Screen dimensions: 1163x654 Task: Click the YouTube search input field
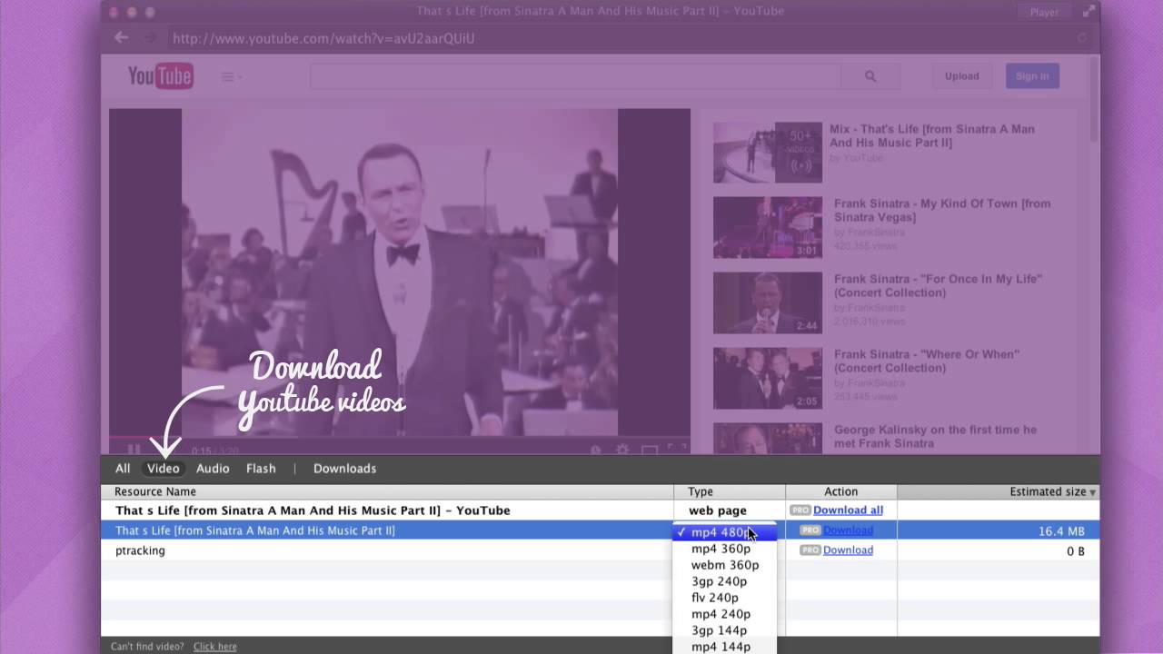(x=575, y=76)
